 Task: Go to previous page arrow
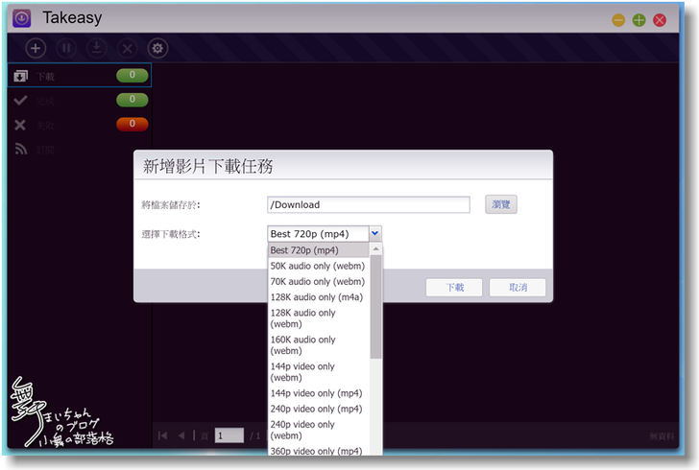pyautogui.click(x=181, y=435)
